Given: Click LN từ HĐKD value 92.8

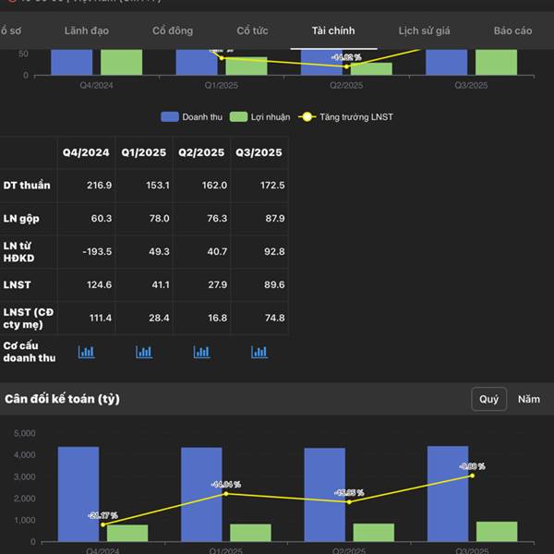Looking at the screenshot, I should click(274, 252).
